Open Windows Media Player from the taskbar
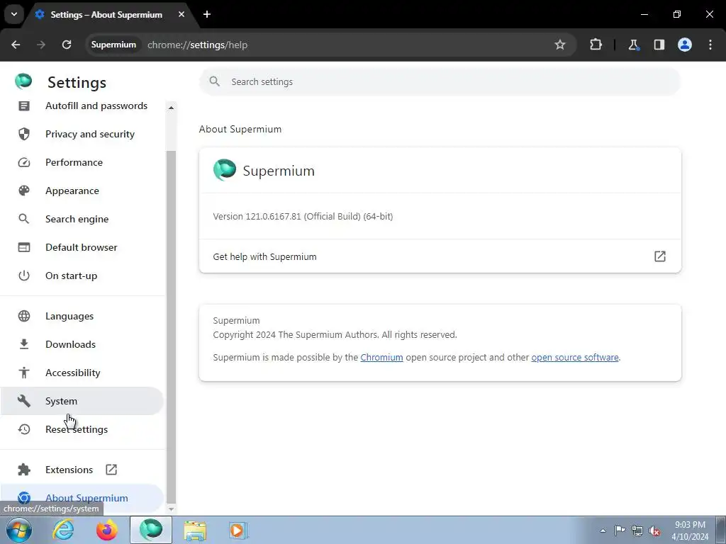726x544 pixels. pyautogui.click(x=238, y=530)
